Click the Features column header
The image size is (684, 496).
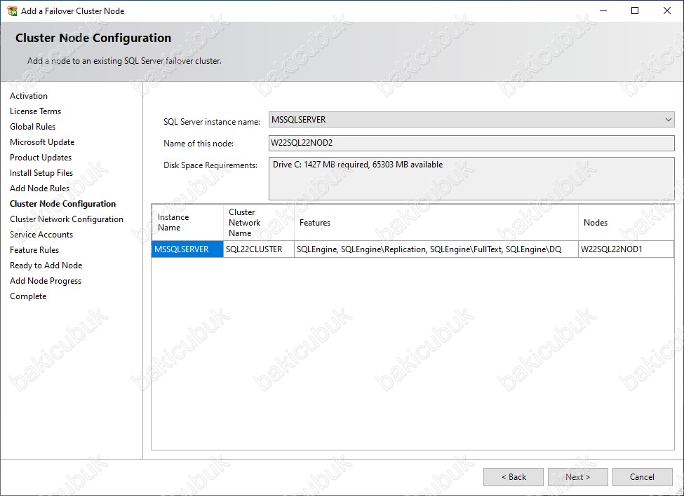436,223
